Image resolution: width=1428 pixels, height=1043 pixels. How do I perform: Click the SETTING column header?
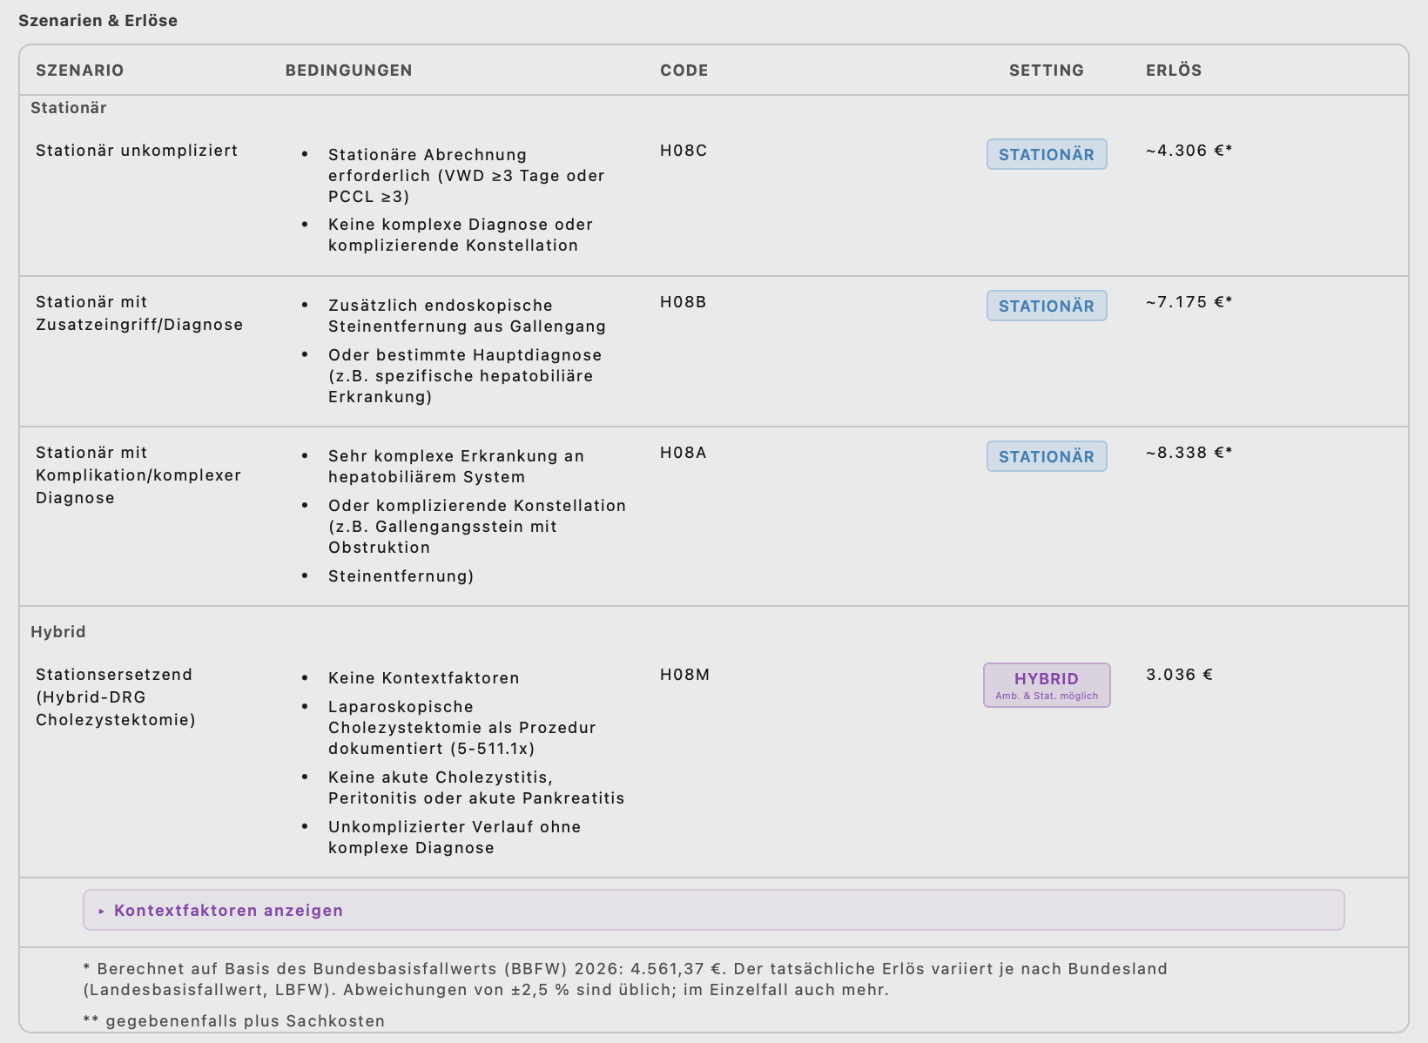coord(1046,71)
